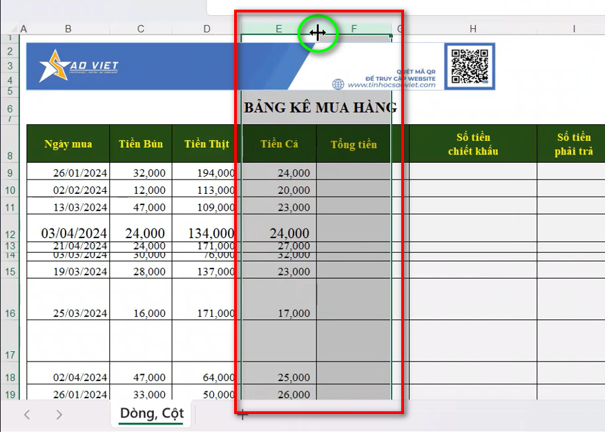
Task: Select column E header
Action: 278,28
